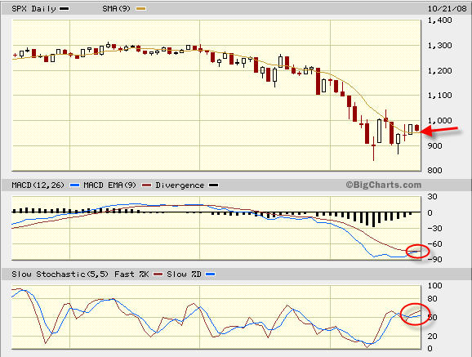Image resolution: width=472 pixels, height=357 pixels.
Task: Click the brown MACD EMA(9) legend swatch
Action: [146, 185]
